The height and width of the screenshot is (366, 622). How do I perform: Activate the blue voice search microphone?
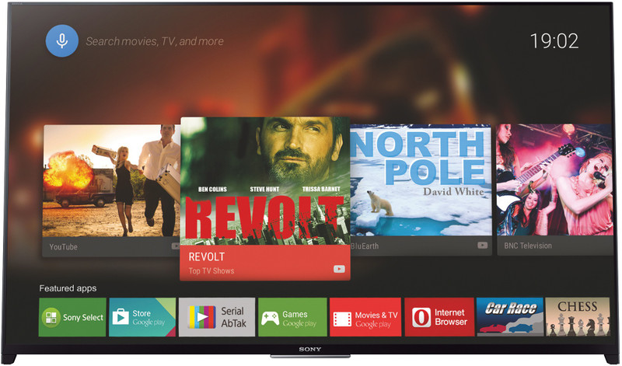click(62, 41)
